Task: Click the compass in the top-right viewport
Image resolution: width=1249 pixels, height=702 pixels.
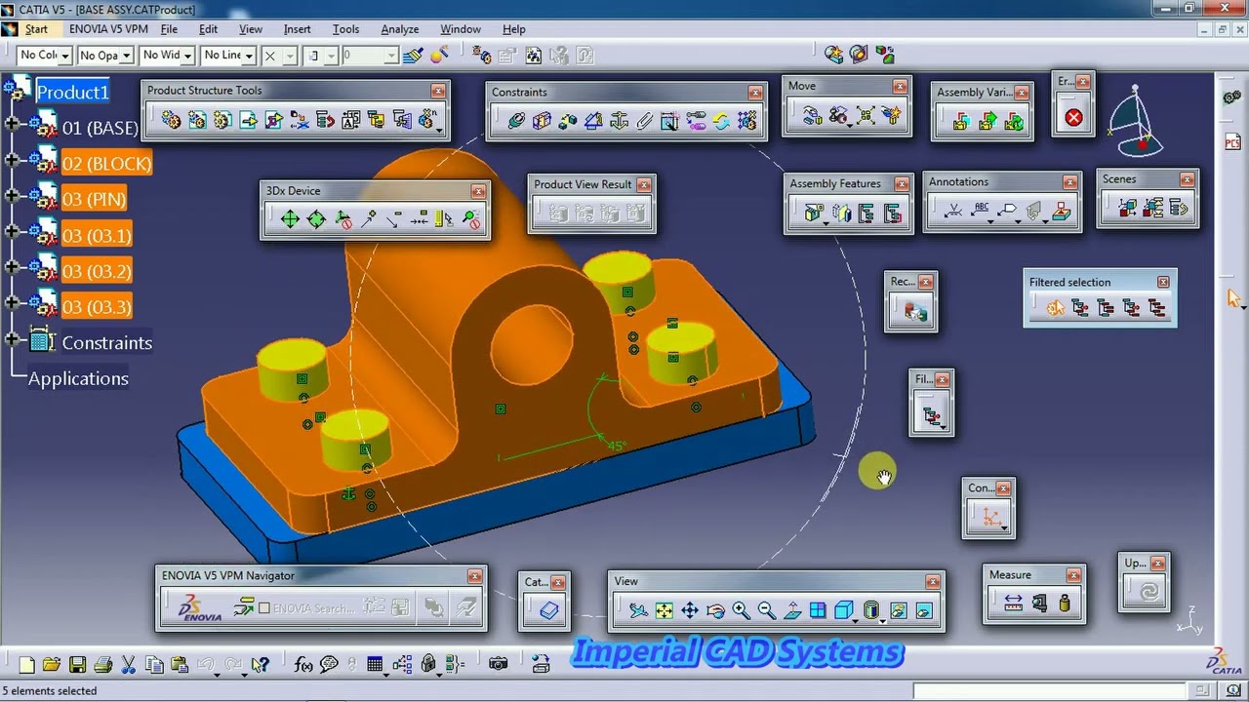Action: point(1137,122)
